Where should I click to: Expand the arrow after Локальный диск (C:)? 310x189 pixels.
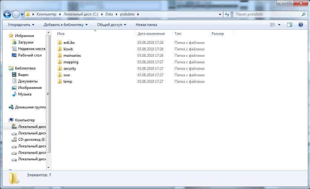102,14
